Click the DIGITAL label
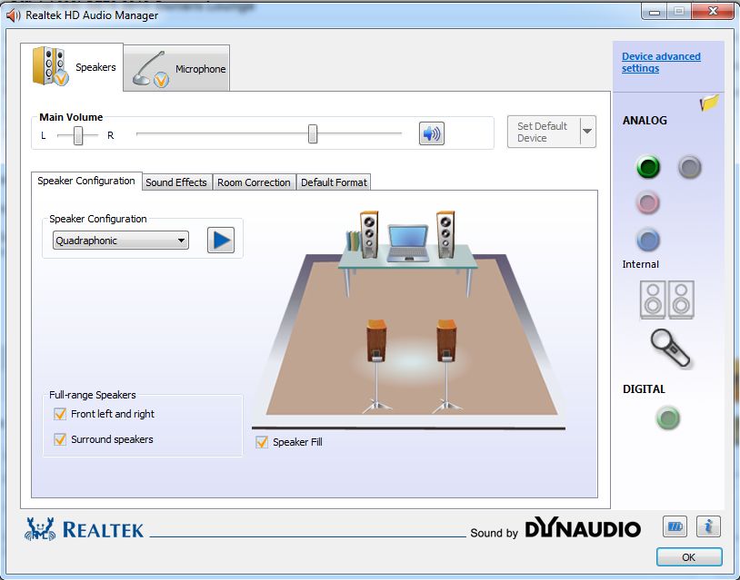Viewport: 740px width, 580px height. coord(644,389)
